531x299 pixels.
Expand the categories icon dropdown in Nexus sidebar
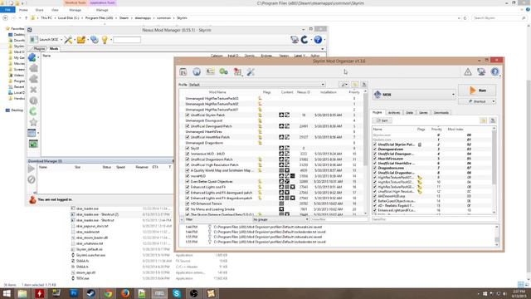point(38,133)
